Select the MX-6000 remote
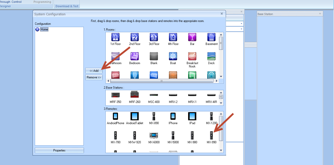The height and width of the screenshot is (165, 334). click(154, 135)
